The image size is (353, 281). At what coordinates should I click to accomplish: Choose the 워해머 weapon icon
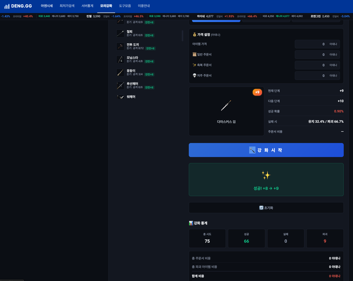pos(120,97)
